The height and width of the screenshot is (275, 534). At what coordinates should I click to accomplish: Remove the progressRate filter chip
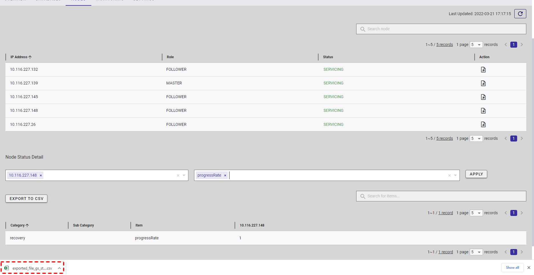click(225, 175)
